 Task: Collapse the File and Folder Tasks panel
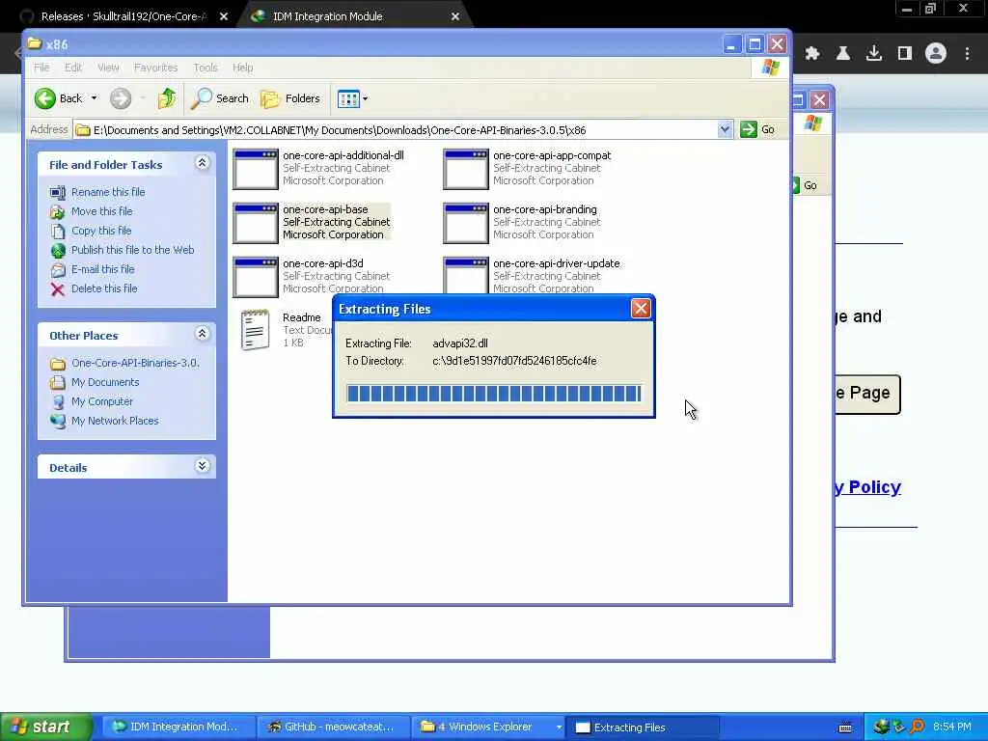(202, 163)
